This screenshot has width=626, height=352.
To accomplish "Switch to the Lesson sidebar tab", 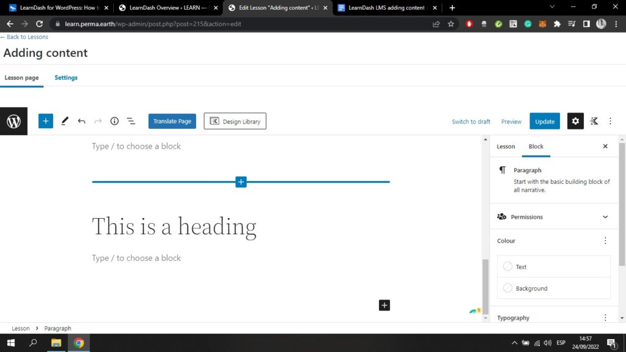I will pyautogui.click(x=506, y=147).
